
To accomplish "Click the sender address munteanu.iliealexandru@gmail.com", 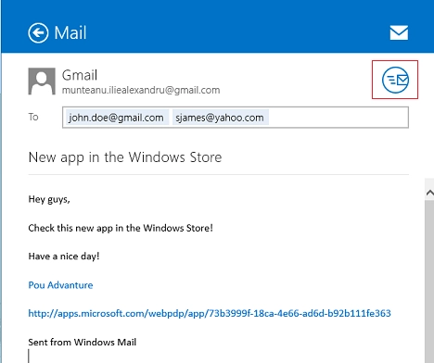I will pos(141,90).
